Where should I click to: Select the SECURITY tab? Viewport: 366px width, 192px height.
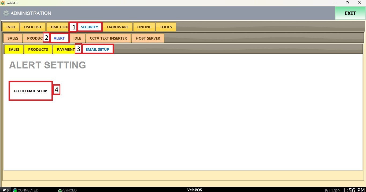pyautogui.click(x=90, y=27)
